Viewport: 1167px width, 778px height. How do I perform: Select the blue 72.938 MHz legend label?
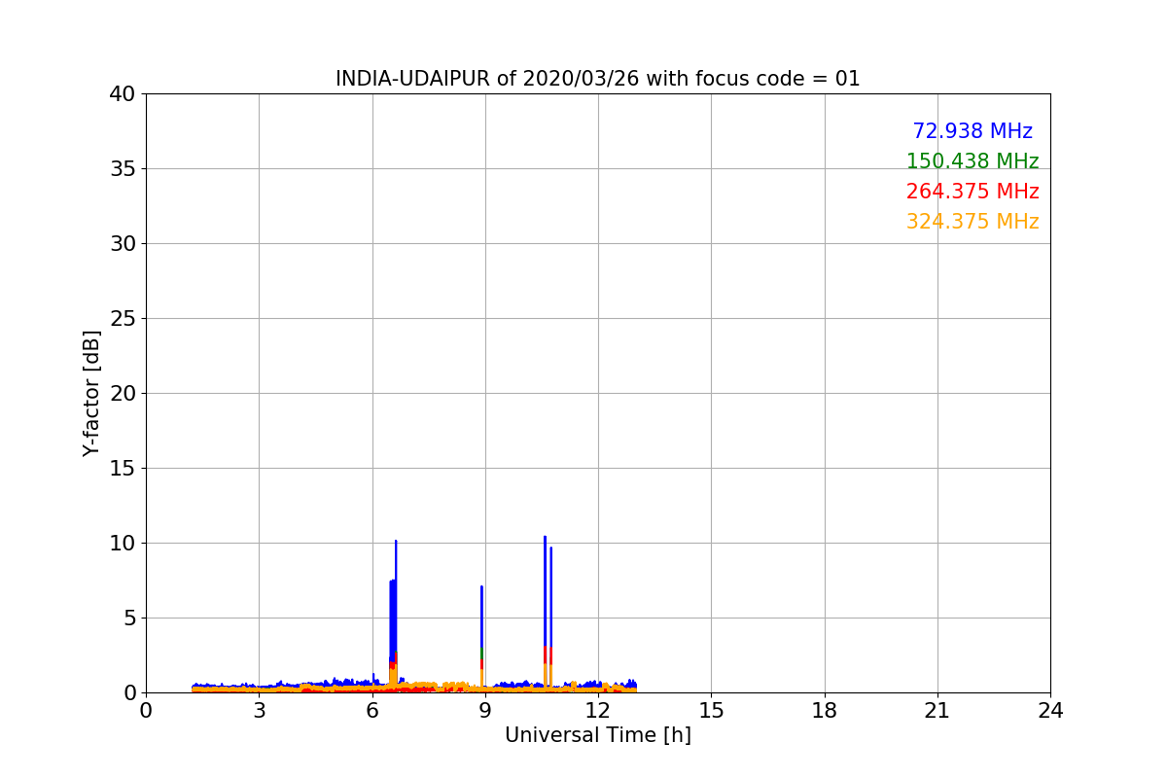click(x=972, y=131)
